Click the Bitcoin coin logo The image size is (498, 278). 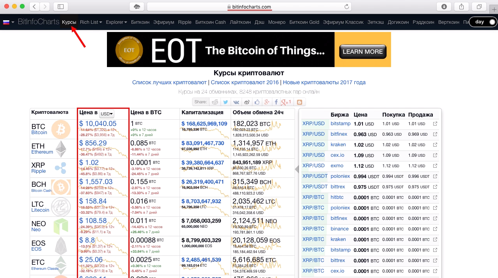tap(60, 129)
